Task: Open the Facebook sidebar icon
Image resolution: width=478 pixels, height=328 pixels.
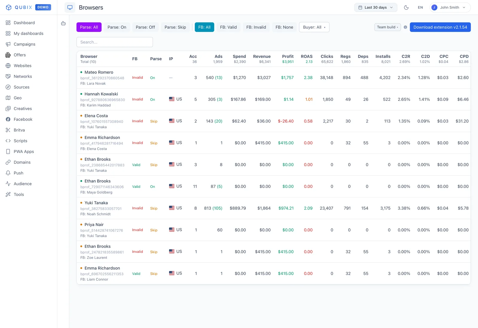Action: click(x=8, y=119)
